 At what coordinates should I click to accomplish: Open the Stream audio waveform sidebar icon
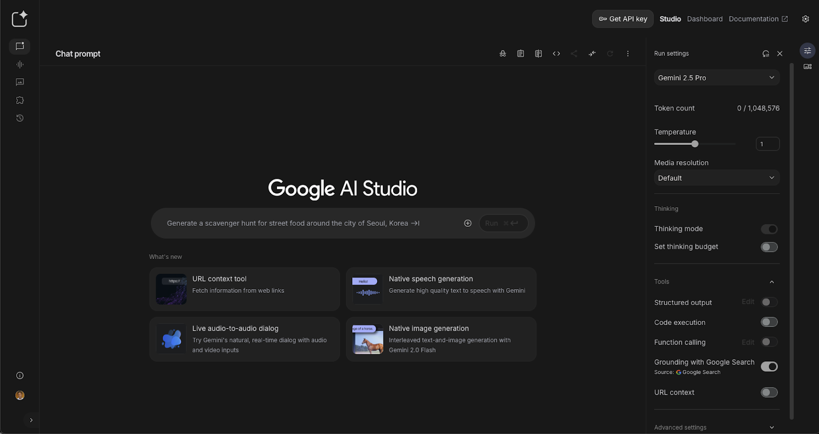click(19, 64)
